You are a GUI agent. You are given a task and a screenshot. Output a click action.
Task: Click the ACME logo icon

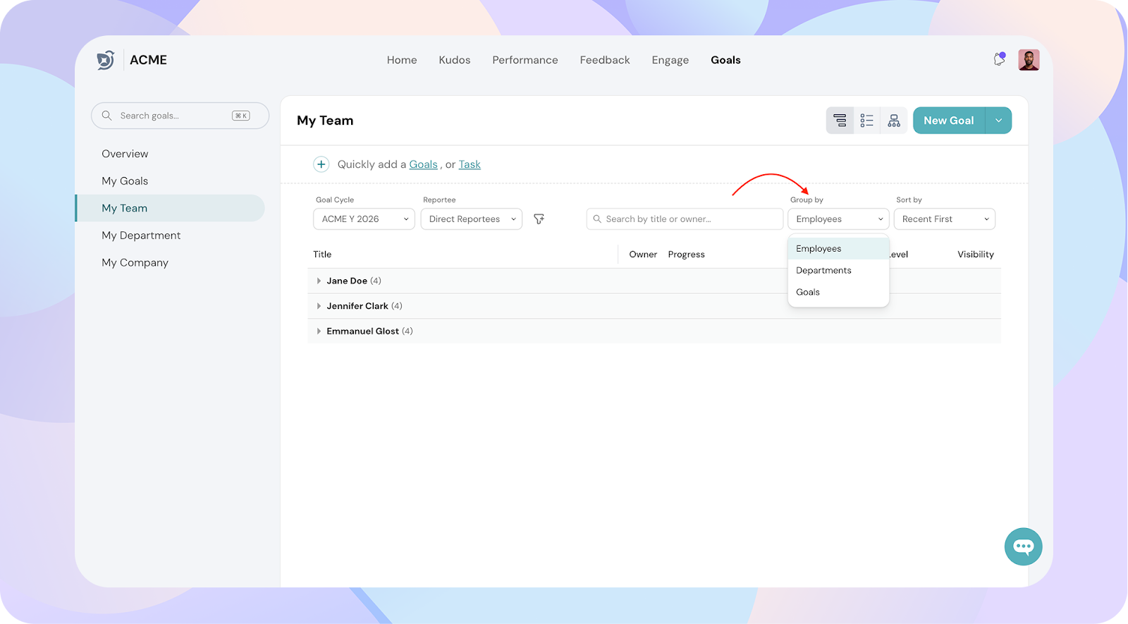pos(106,60)
